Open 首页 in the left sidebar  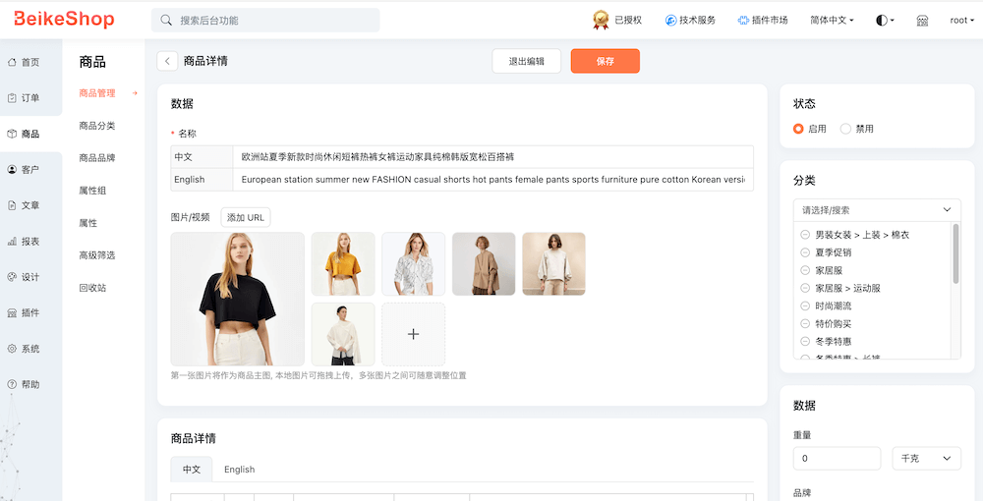coord(24,62)
